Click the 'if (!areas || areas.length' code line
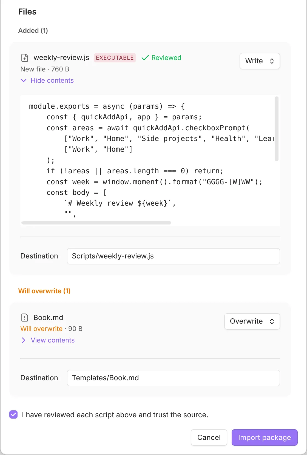 (x=135, y=171)
